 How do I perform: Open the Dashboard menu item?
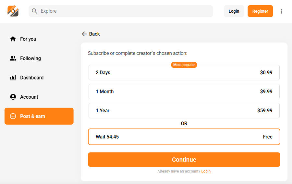[31, 78]
